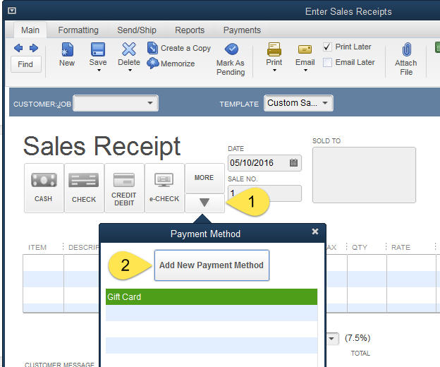Select CASH payment method
The height and width of the screenshot is (367, 440).
tap(44, 188)
